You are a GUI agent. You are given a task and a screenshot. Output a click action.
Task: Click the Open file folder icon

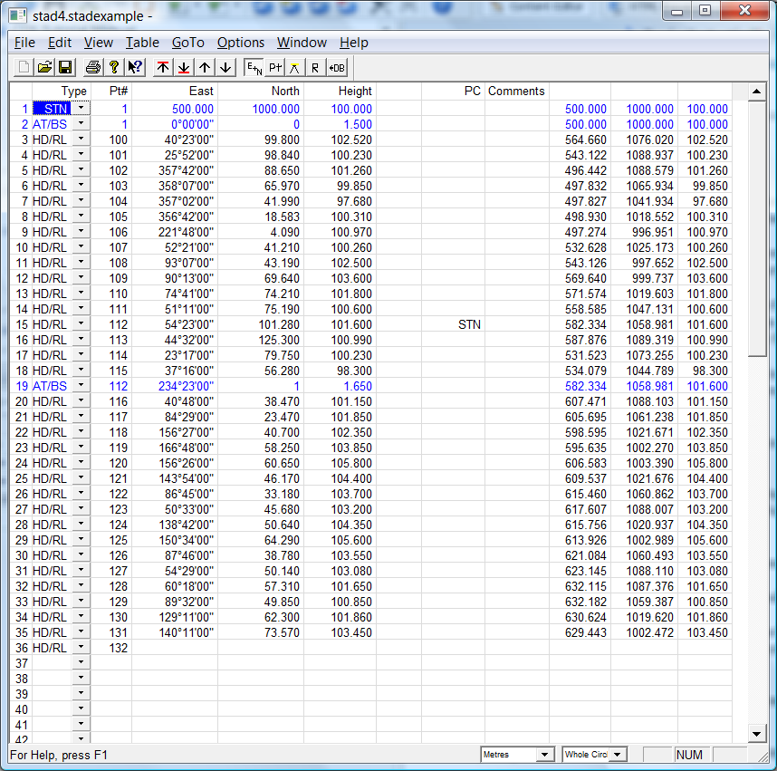coord(43,67)
